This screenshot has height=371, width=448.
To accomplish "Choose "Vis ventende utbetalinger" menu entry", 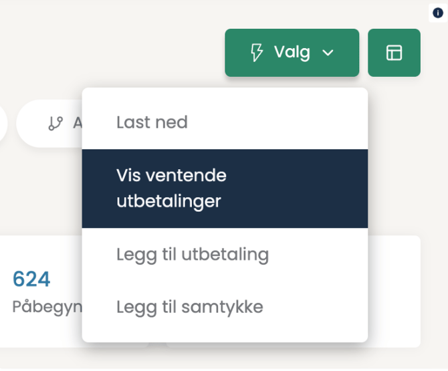I will click(171, 188).
